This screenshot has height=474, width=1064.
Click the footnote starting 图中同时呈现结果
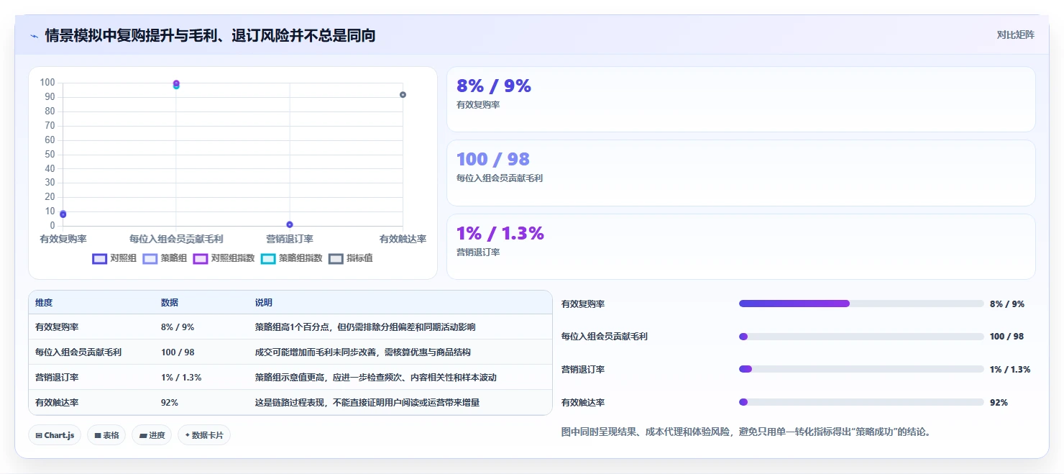click(x=746, y=432)
